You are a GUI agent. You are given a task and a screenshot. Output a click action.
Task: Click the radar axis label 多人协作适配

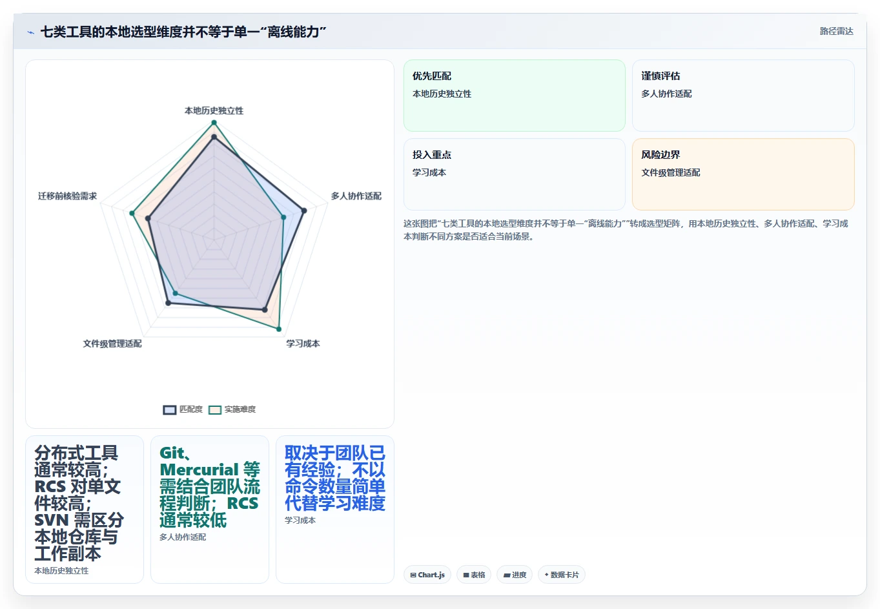pos(356,196)
